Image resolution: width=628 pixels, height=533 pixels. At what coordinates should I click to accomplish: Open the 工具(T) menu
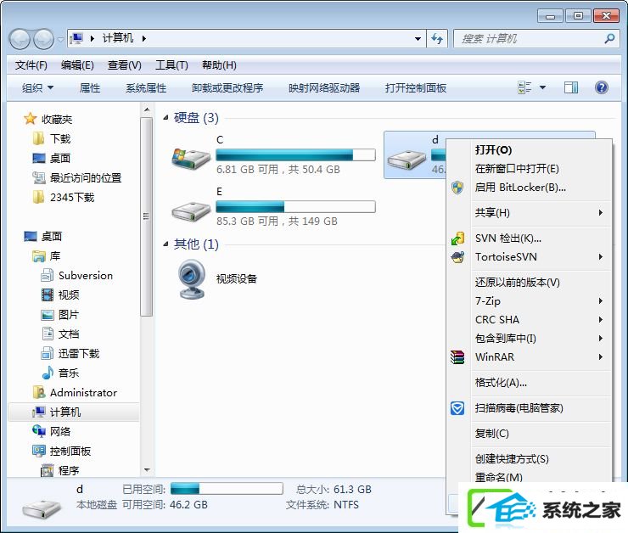click(171, 65)
